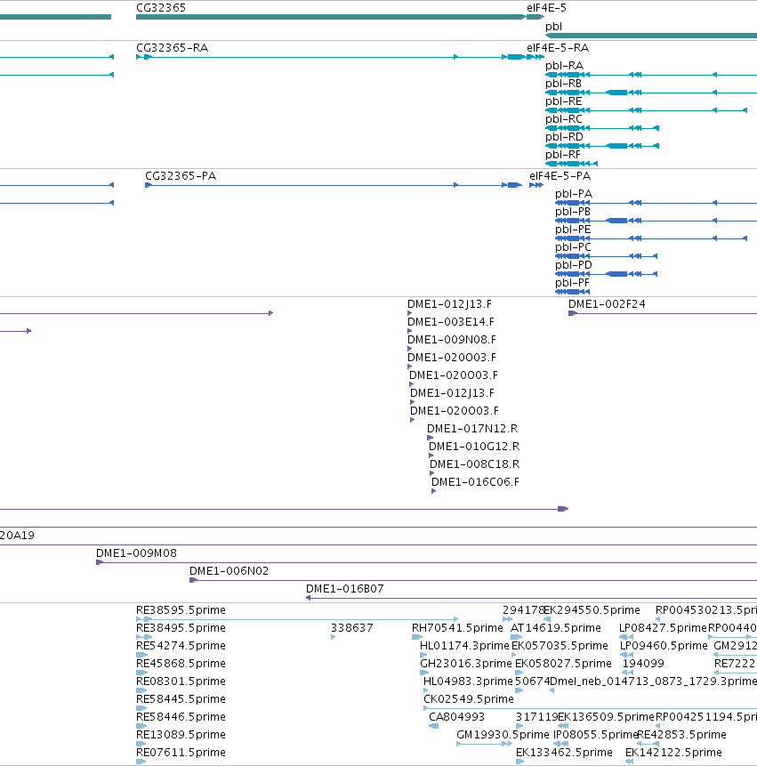The width and height of the screenshot is (757, 766).
Task: Select EST RE08301.5prime label
Action: pos(181,681)
